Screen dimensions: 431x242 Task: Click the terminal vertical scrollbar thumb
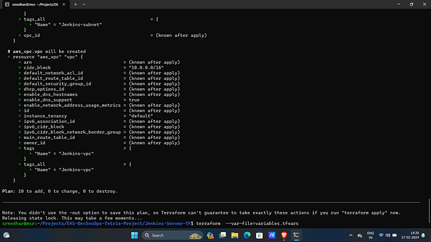429,211
